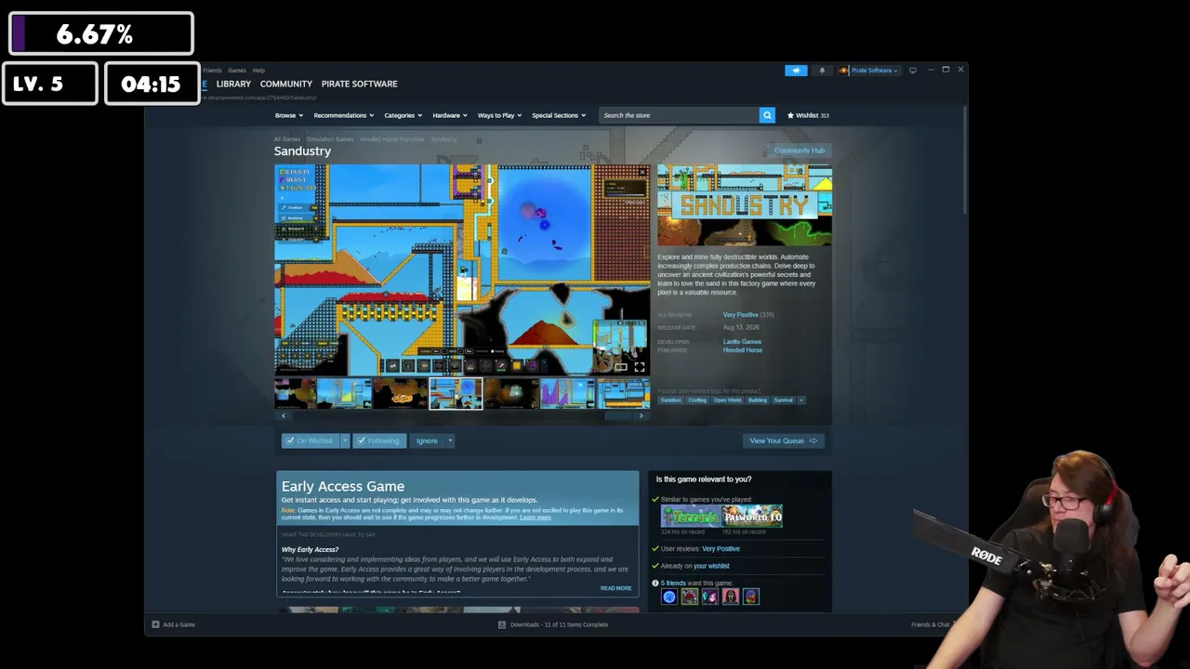Screen dimensions: 1190x669
Task: Open the Special Sections dropdown
Action: (x=559, y=115)
